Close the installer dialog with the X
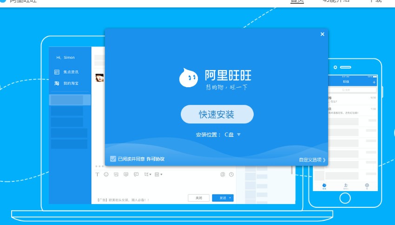This screenshot has height=225, width=395. pos(322,34)
